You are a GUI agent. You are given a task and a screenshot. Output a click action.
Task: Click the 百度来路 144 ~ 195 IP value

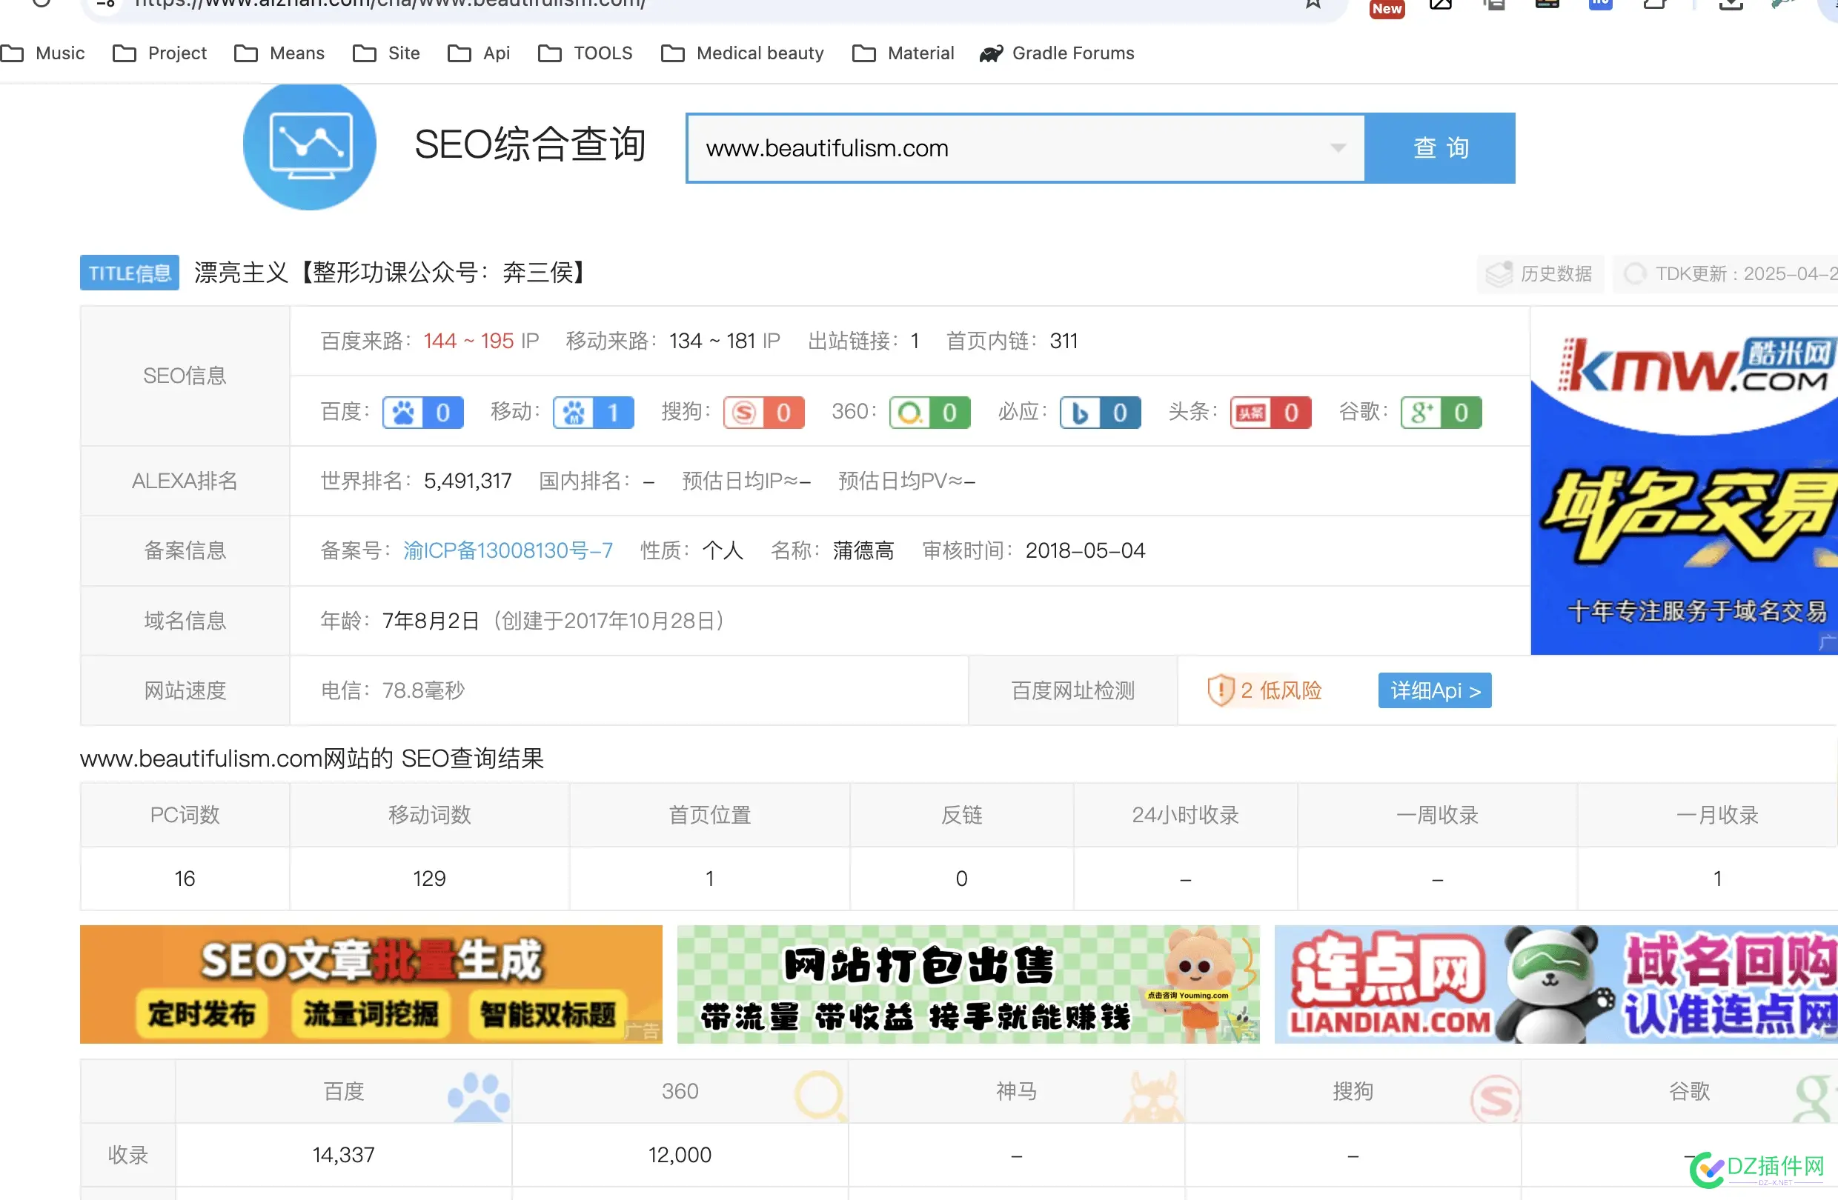tap(480, 340)
